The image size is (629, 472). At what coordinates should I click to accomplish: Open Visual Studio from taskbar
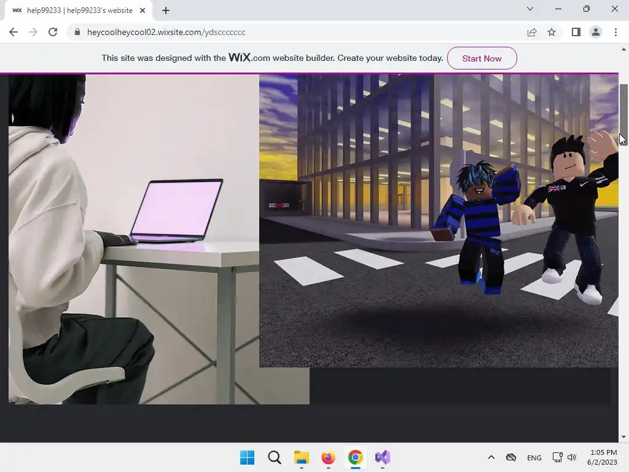point(382,457)
